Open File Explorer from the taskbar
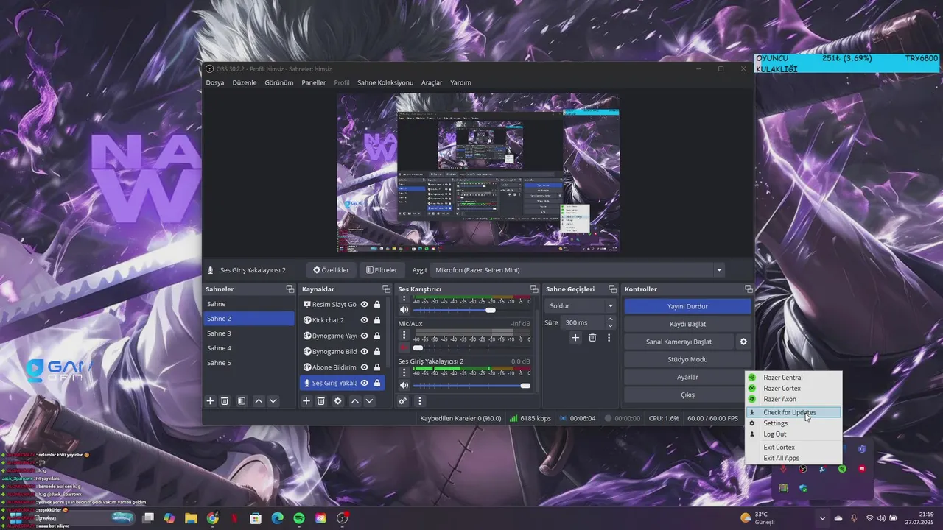 tap(191, 518)
